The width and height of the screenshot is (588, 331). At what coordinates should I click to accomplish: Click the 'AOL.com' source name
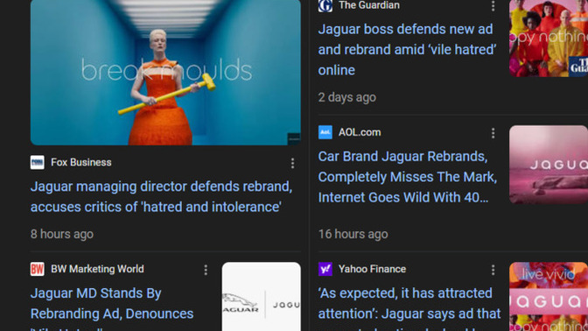pyautogui.click(x=360, y=132)
